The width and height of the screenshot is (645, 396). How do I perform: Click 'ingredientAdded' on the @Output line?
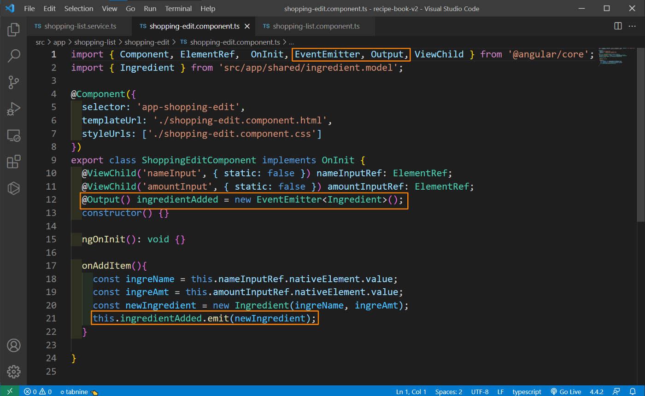pos(177,199)
